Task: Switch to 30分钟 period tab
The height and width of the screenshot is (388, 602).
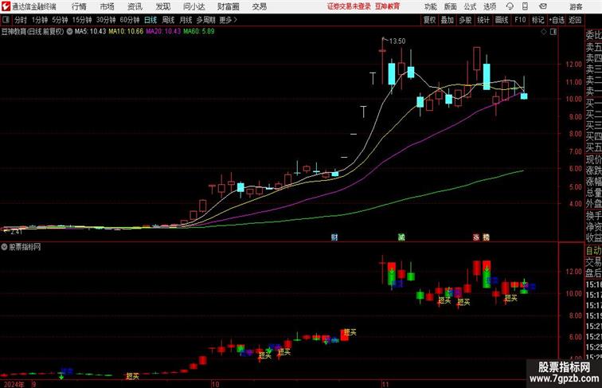Action: point(106,20)
